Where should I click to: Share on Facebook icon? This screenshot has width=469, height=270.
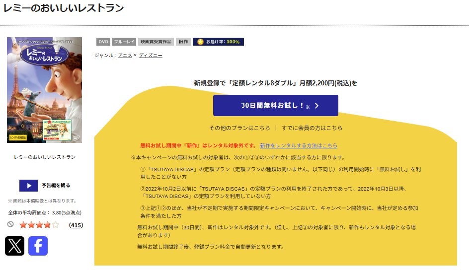pos(38,246)
